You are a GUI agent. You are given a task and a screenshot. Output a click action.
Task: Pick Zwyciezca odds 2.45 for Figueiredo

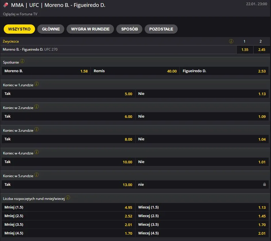pyautogui.click(x=262, y=50)
